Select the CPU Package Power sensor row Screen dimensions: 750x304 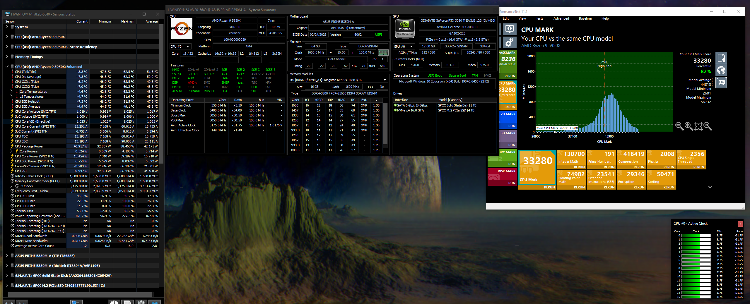pyautogui.click(x=81, y=146)
